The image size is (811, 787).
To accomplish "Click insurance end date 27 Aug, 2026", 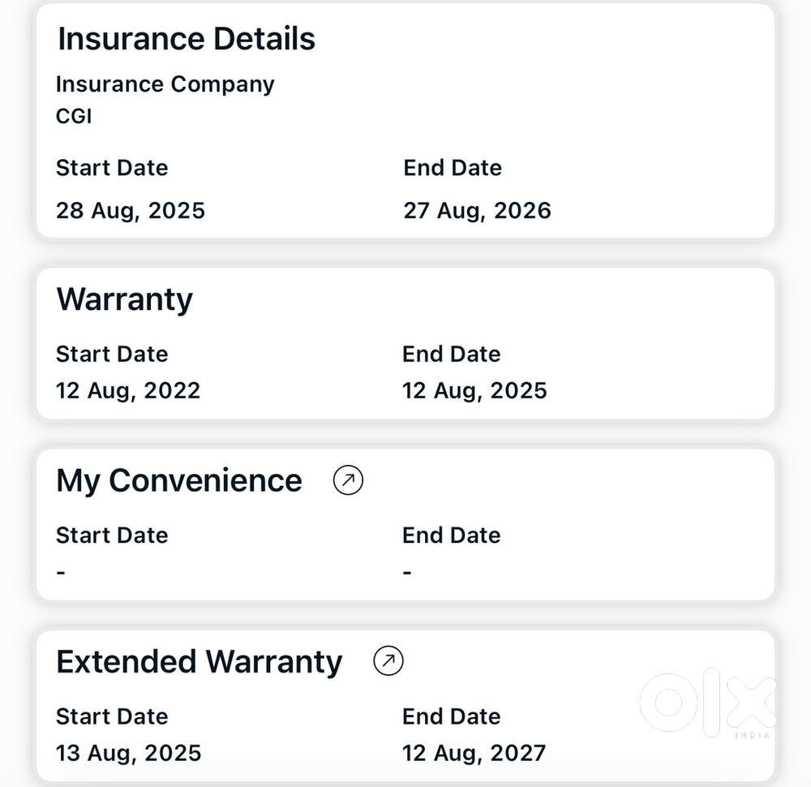I will (x=477, y=211).
